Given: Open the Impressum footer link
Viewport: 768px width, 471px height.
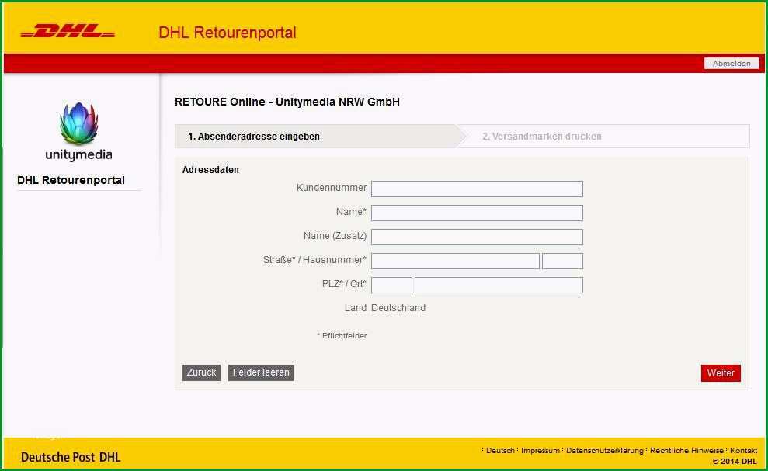Looking at the screenshot, I should 540,450.
